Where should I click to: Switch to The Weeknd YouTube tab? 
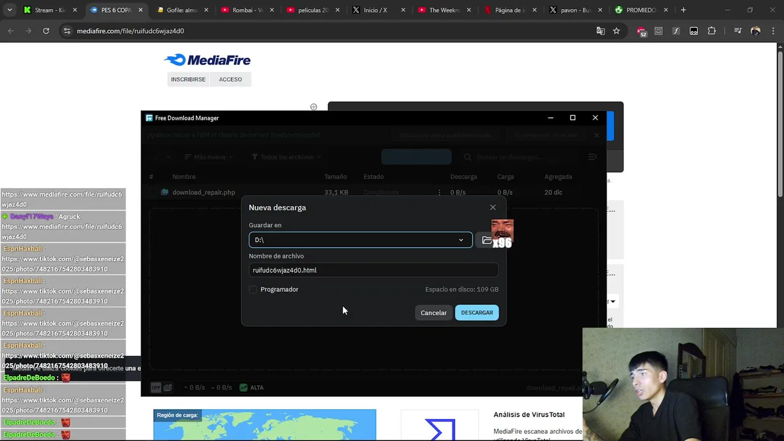444,10
